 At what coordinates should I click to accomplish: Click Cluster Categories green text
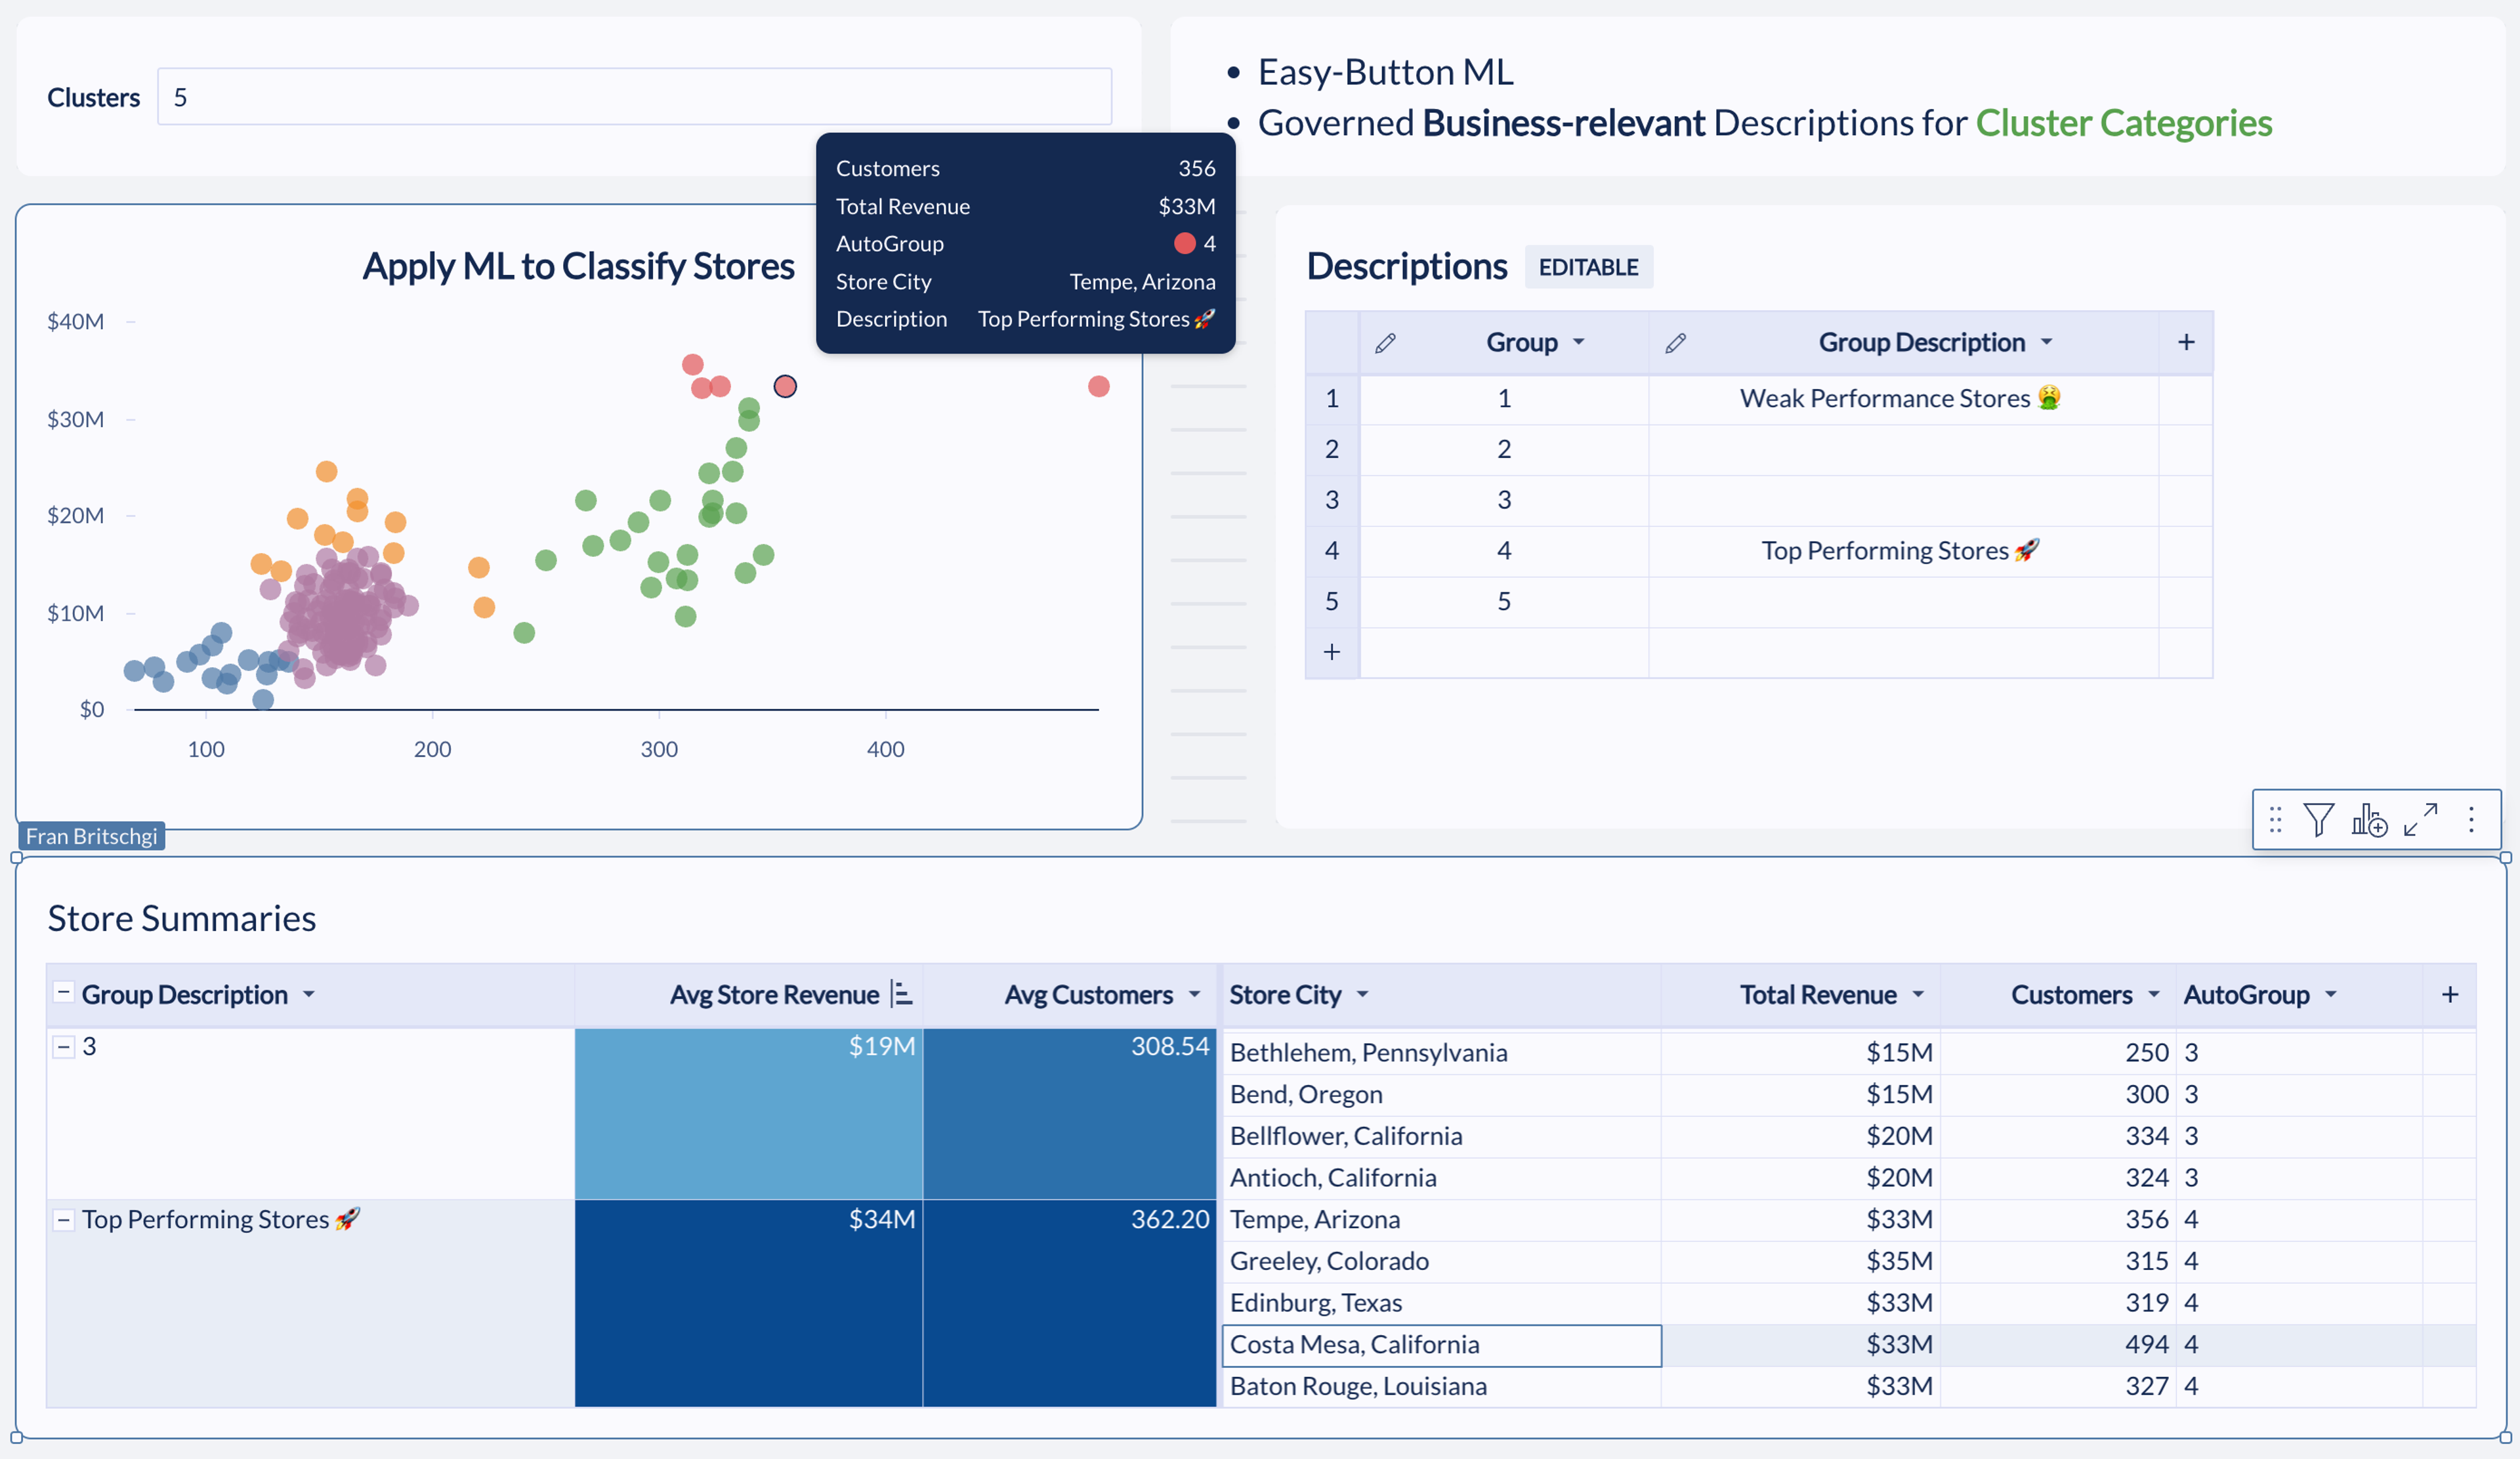(2123, 123)
